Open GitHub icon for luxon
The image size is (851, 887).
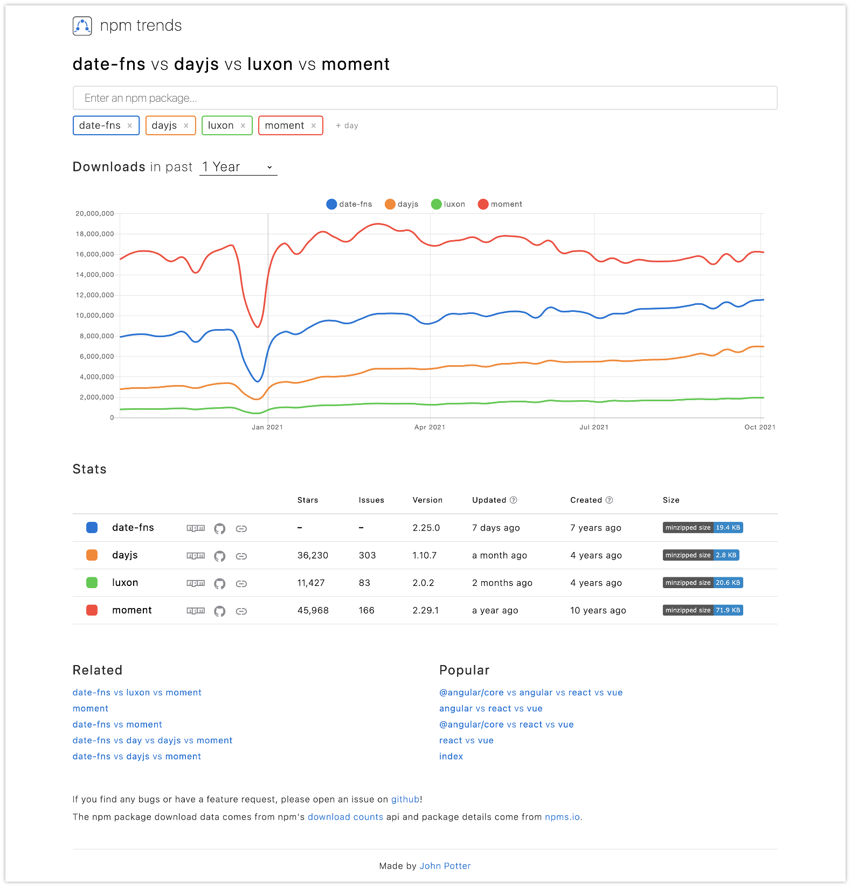(x=219, y=583)
